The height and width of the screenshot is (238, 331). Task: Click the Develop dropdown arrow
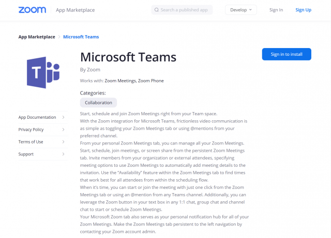click(x=250, y=10)
